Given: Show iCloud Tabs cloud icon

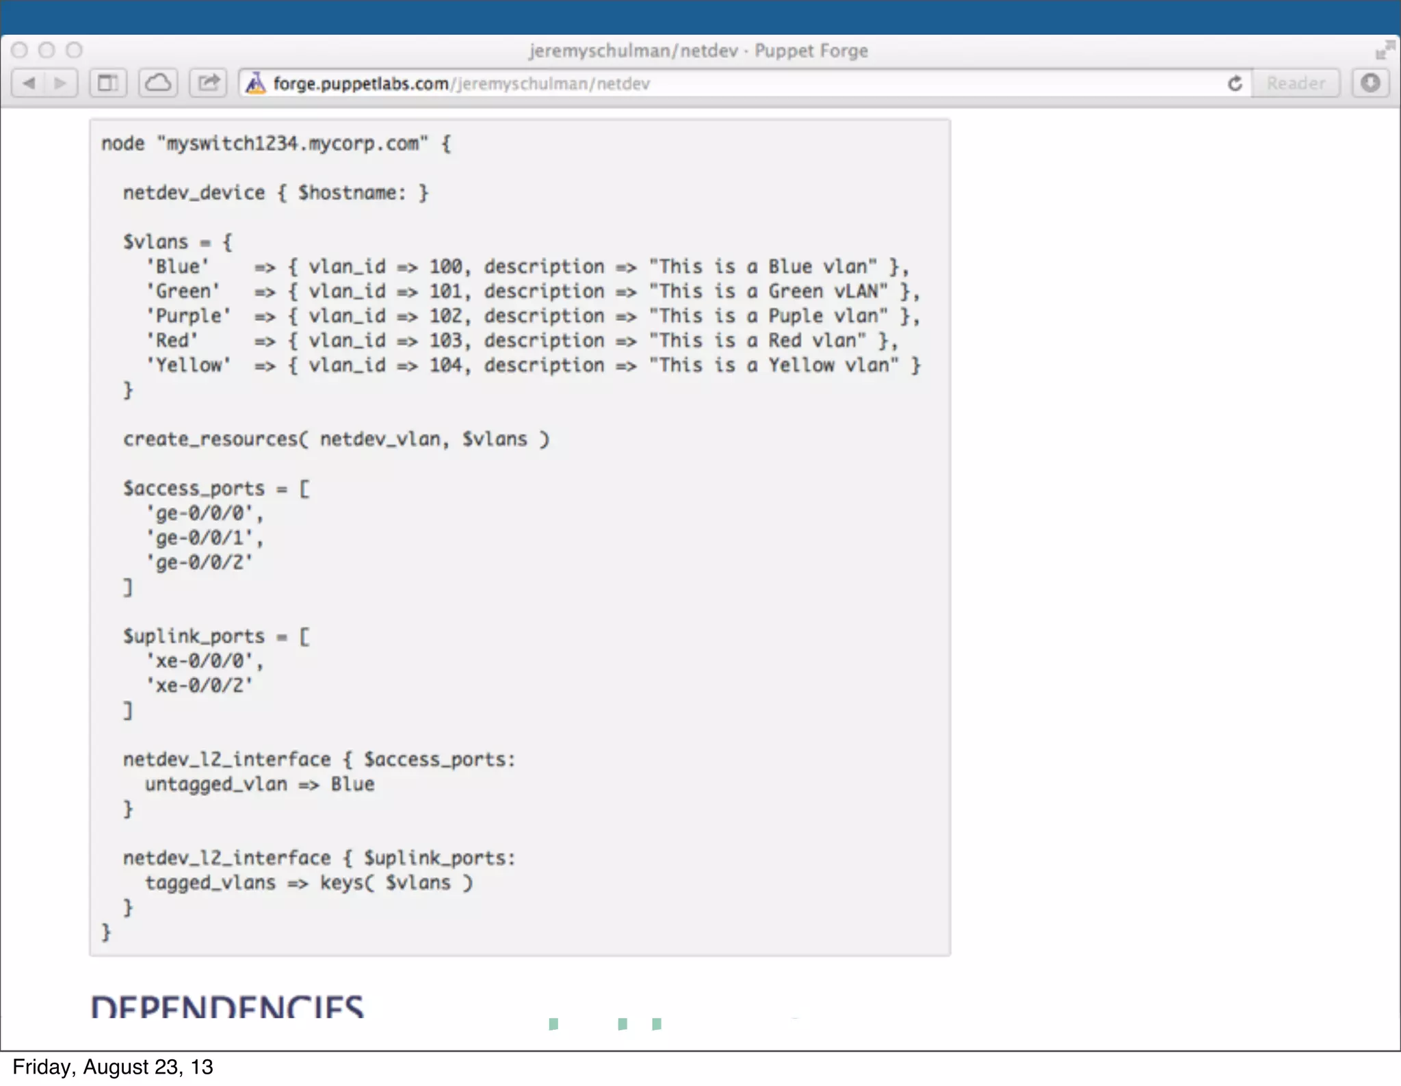Looking at the screenshot, I should point(158,83).
